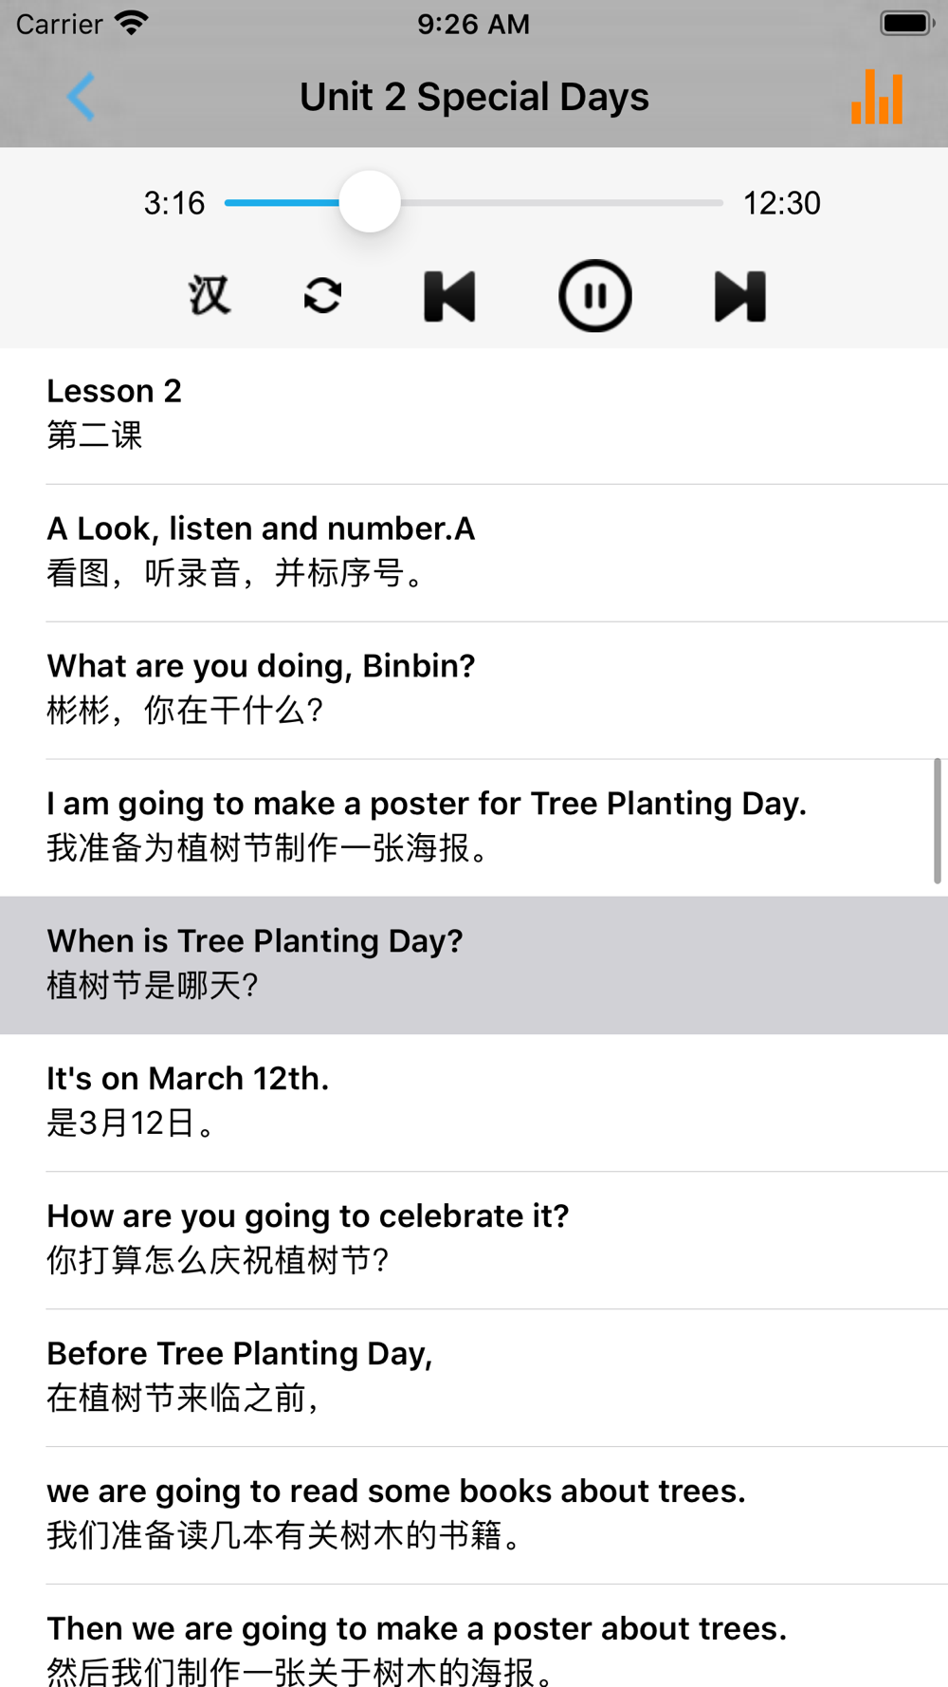Screen dimensions: 948x1687
Task: Click the vertical scrollbar indicator
Action: [937, 822]
